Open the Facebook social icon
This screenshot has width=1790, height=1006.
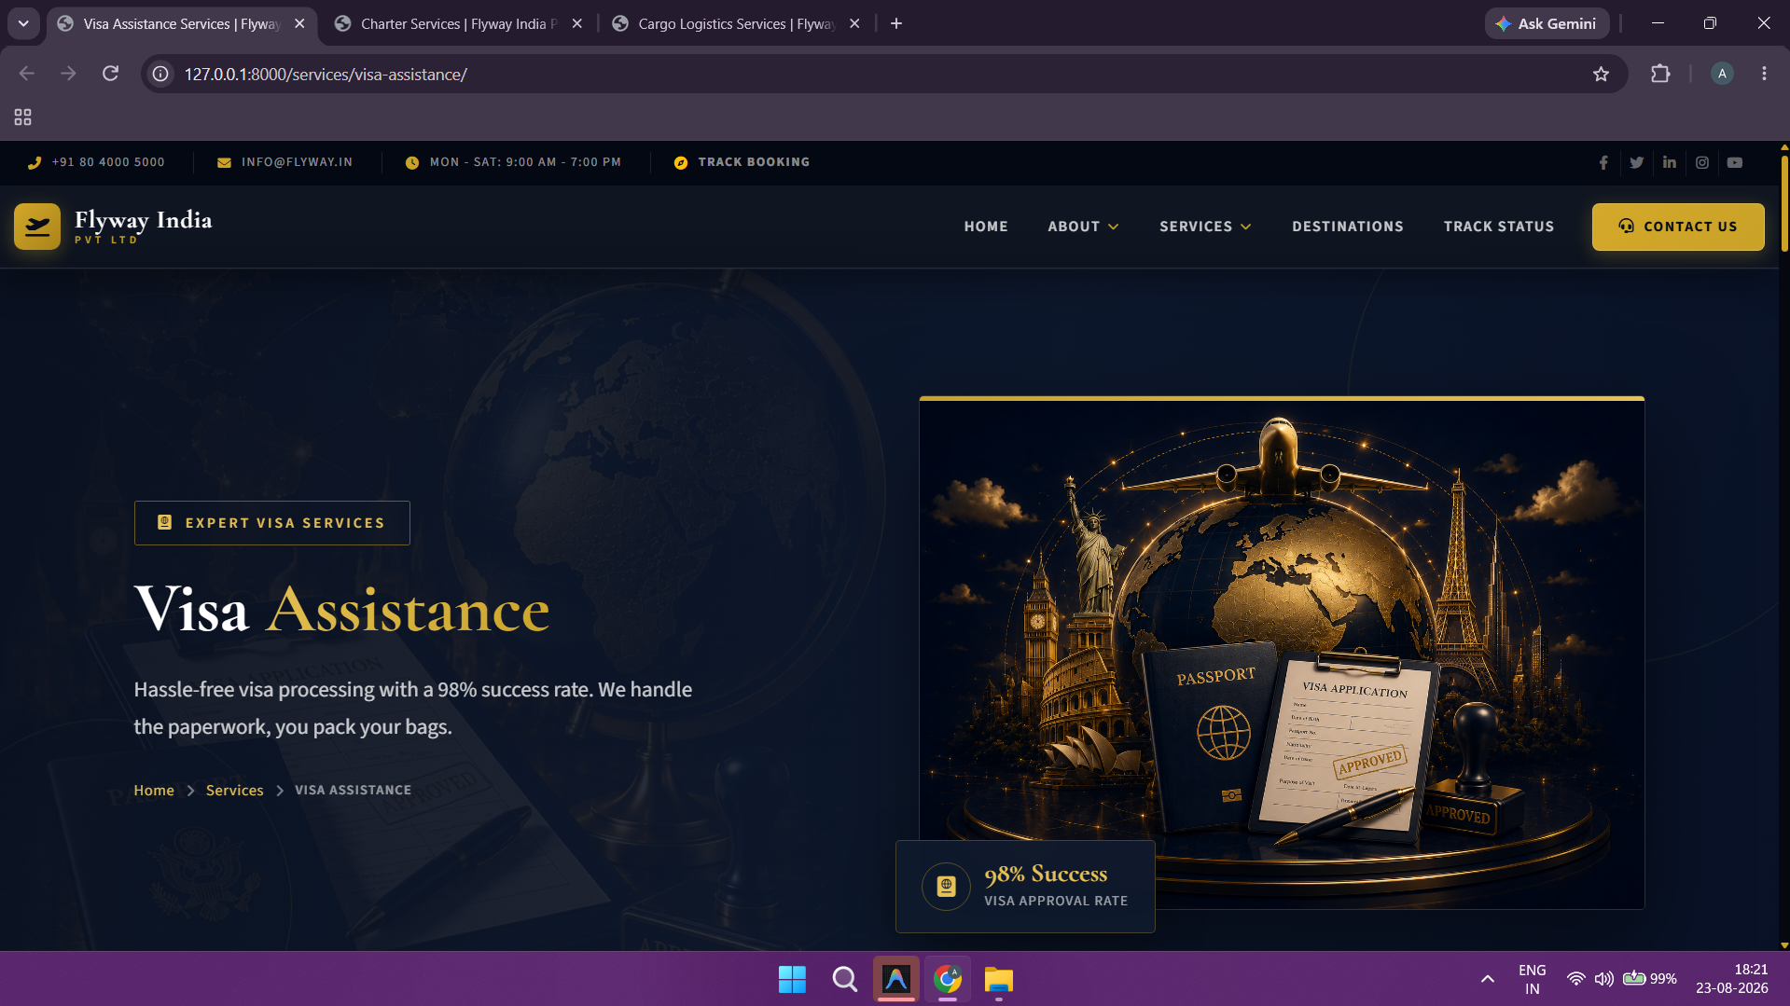point(1603,162)
